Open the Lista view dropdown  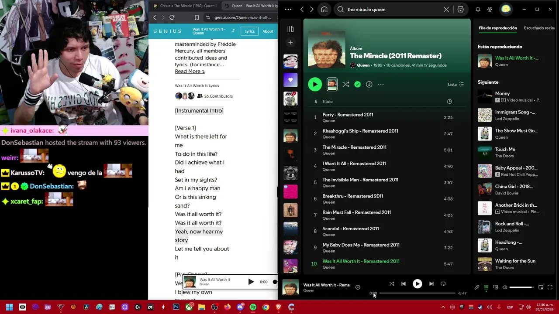tap(455, 84)
